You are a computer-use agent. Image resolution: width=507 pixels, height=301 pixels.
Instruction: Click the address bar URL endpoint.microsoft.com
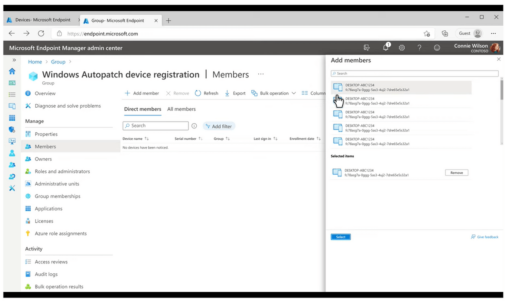click(x=103, y=34)
